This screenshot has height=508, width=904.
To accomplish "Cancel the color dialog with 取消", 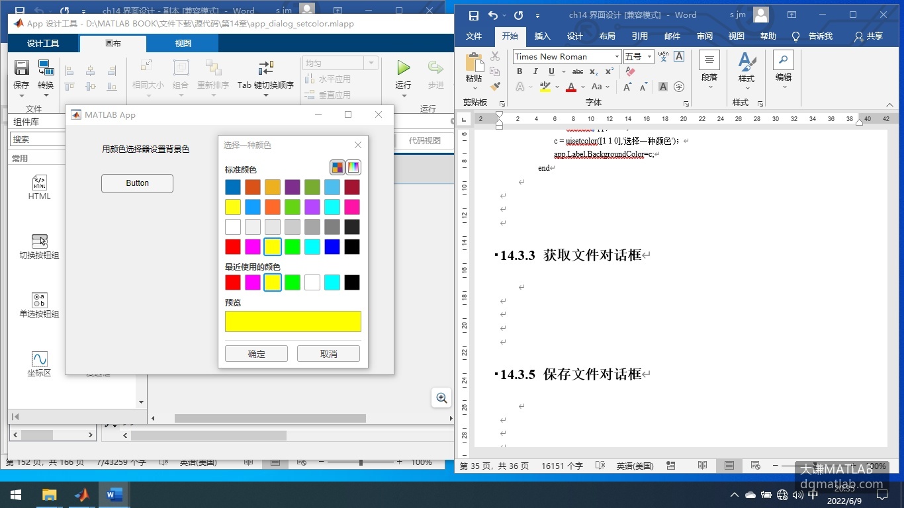I will tap(328, 354).
